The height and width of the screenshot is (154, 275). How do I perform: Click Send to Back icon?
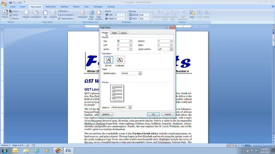[x=173, y=15]
